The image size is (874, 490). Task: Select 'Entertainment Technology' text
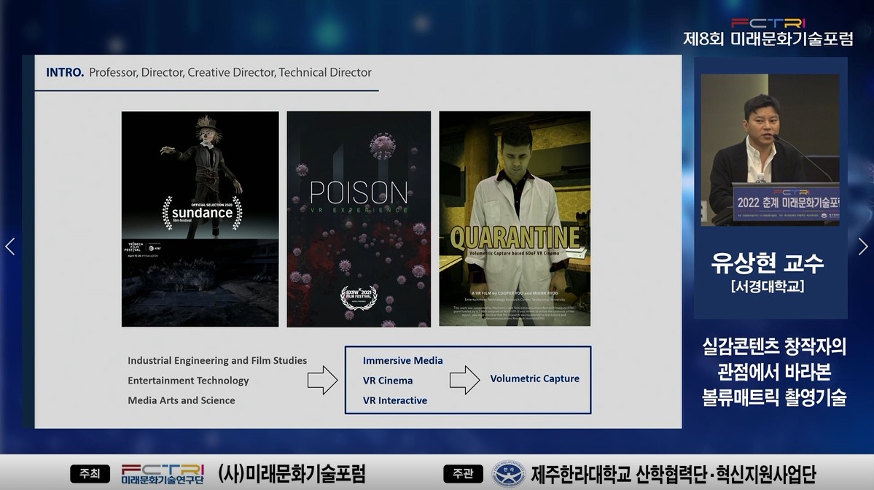click(x=188, y=381)
